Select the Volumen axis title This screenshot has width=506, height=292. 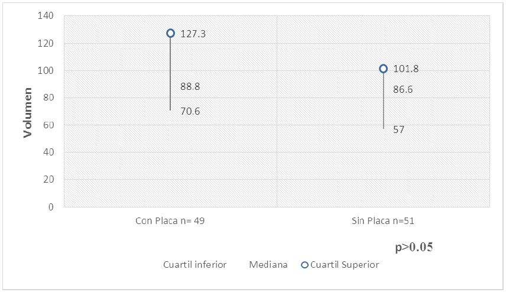(28, 112)
